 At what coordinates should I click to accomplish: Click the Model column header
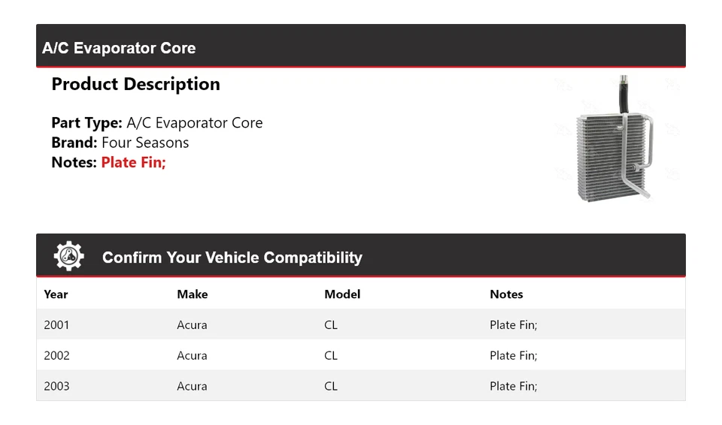pyautogui.click(x=342, y=294)
